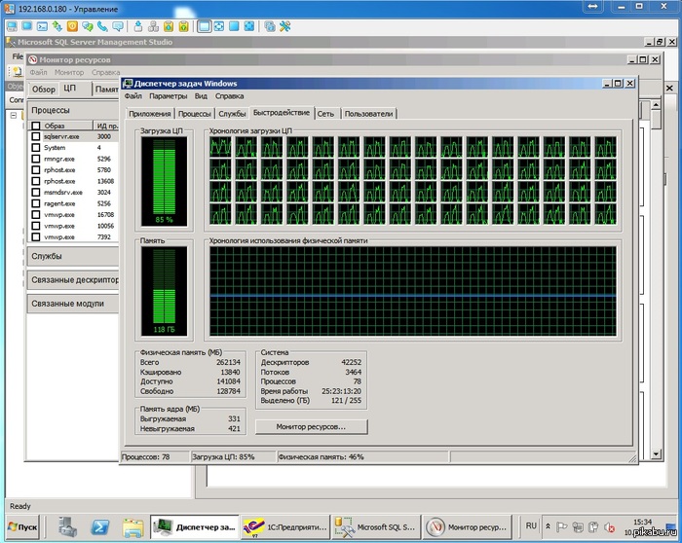Open the Обзор tab in Resource Monitor
The width and height of the screenshot is (682, 543).
tap(44, 90)
